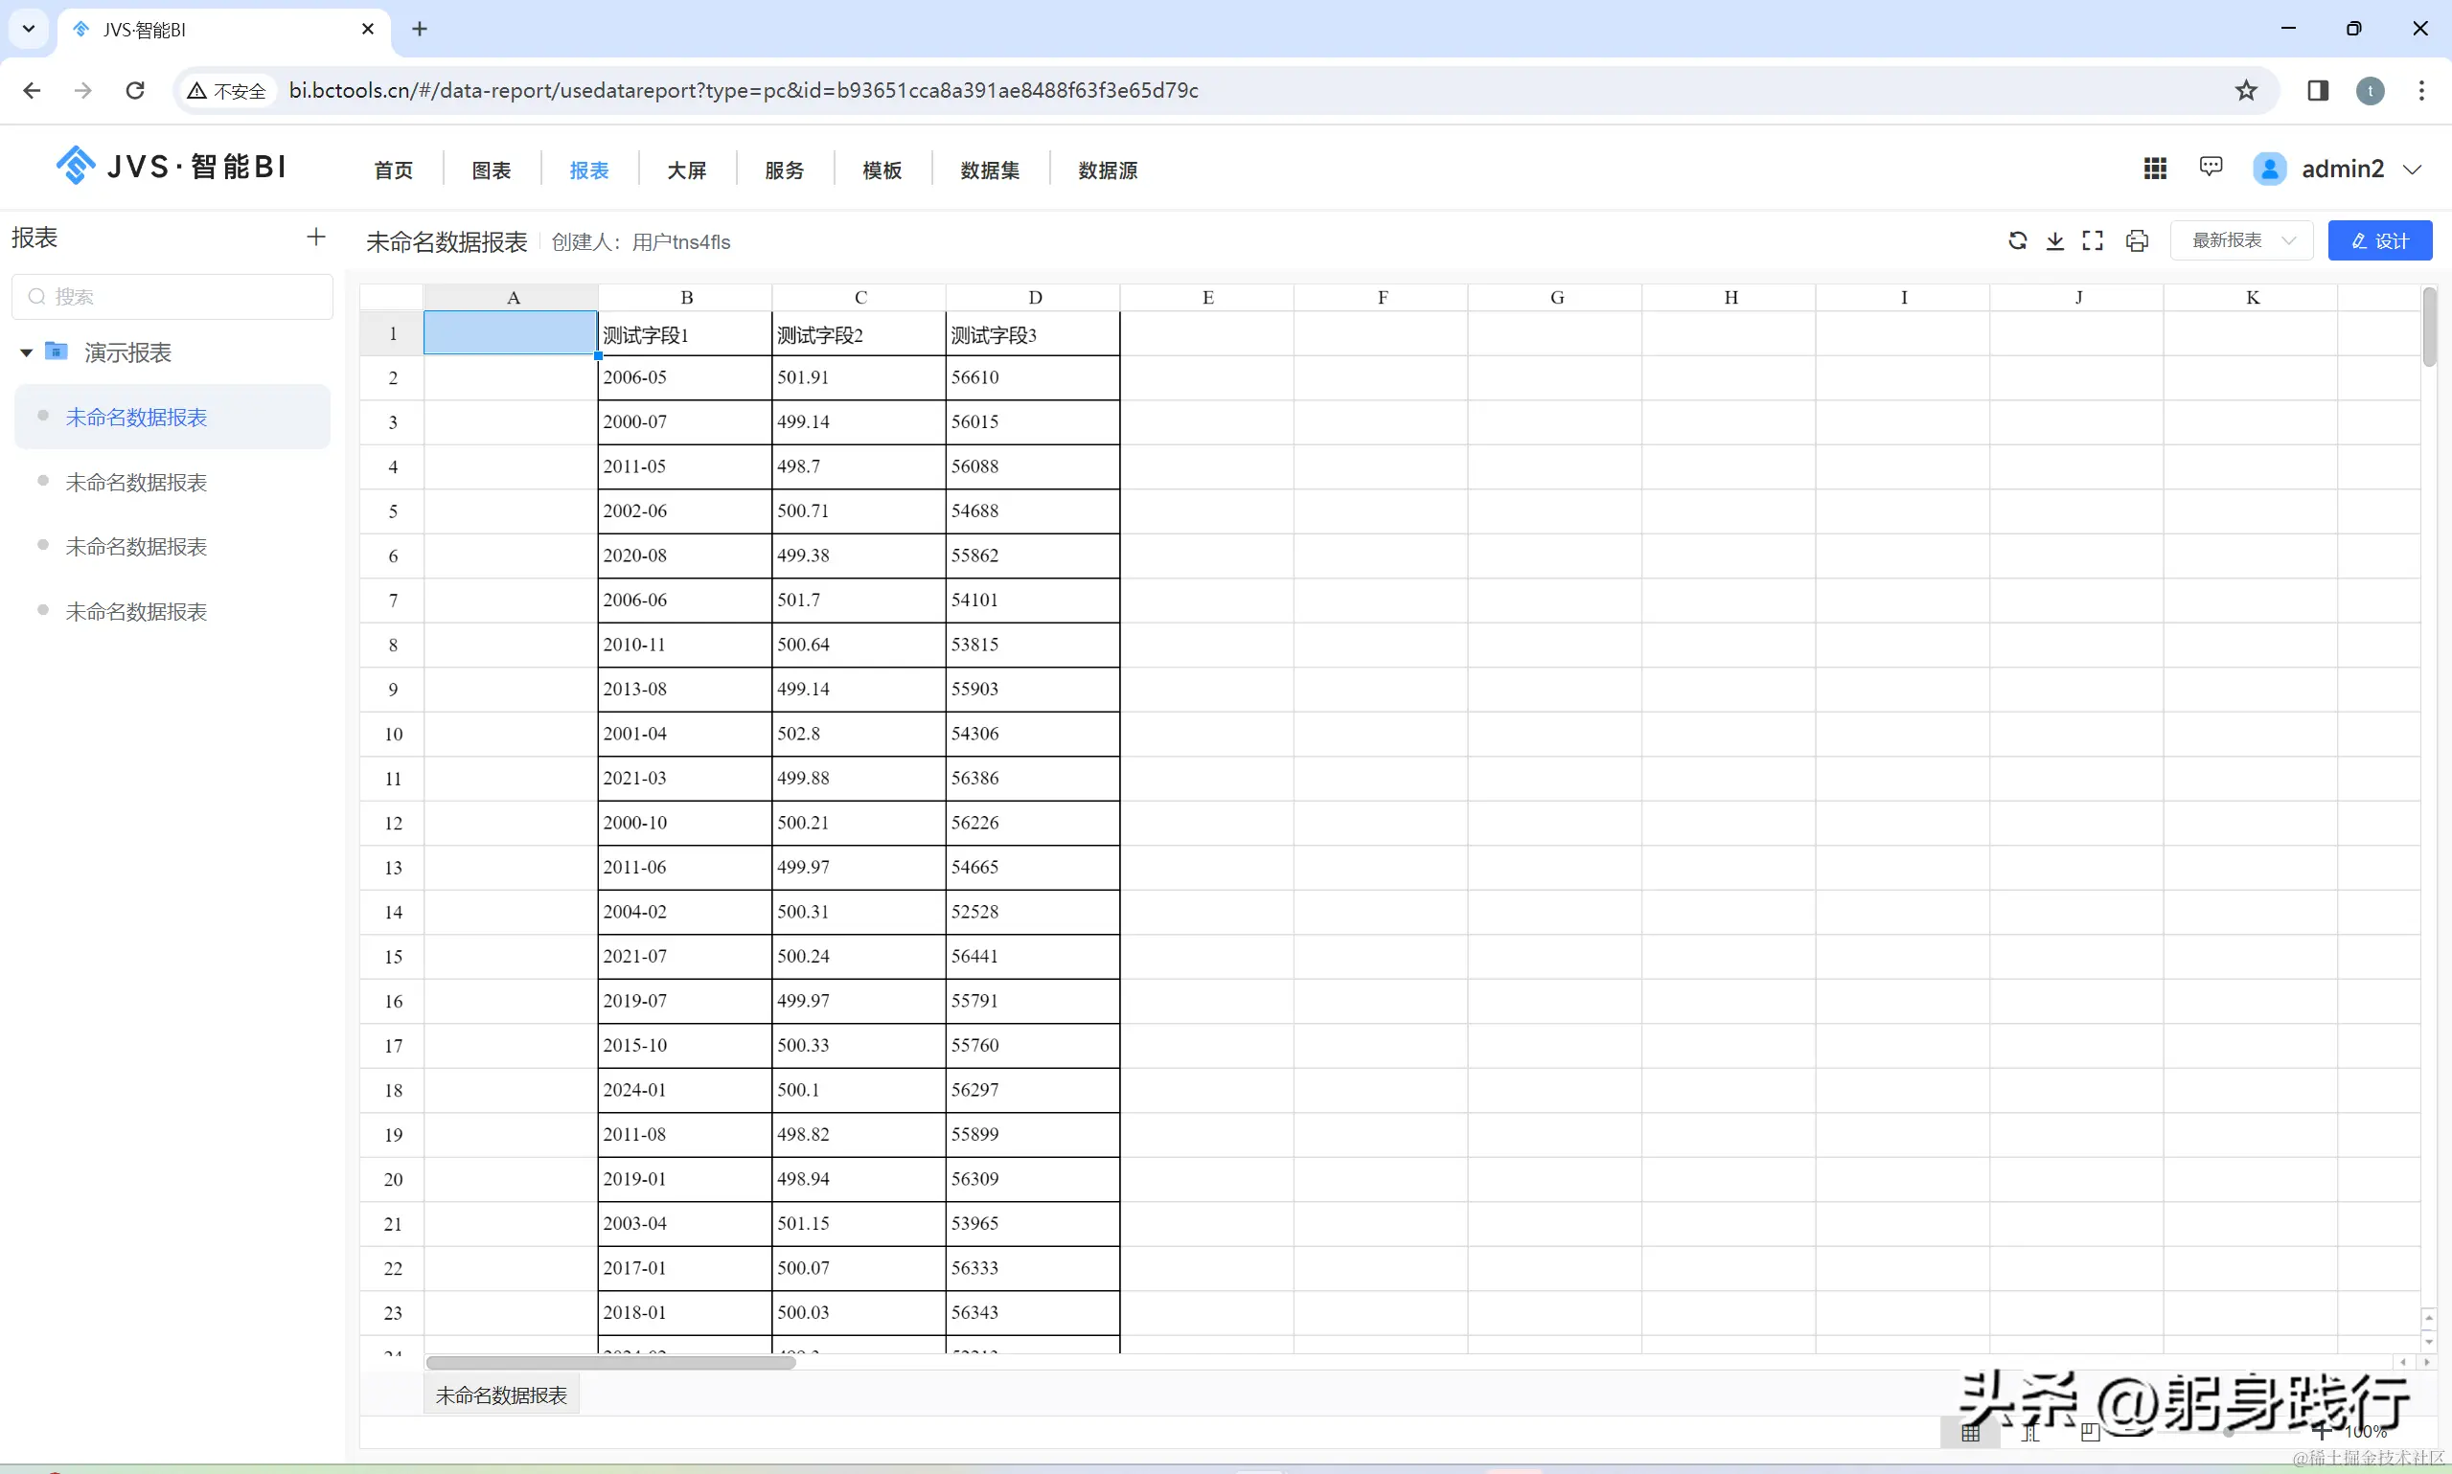2452x1474 pixels.
Task: Click the 搜索 search input field
Action: point(172,297)
